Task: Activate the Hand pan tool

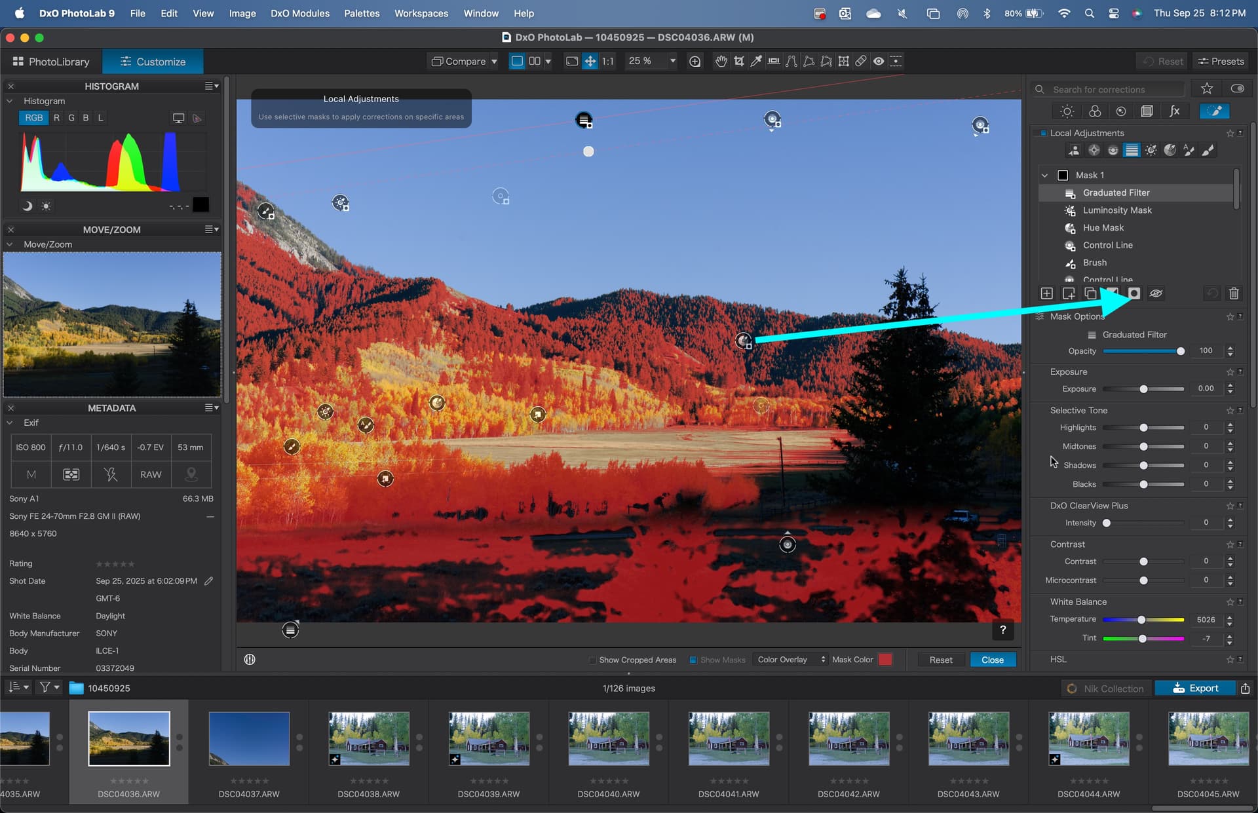Action: 721,61
